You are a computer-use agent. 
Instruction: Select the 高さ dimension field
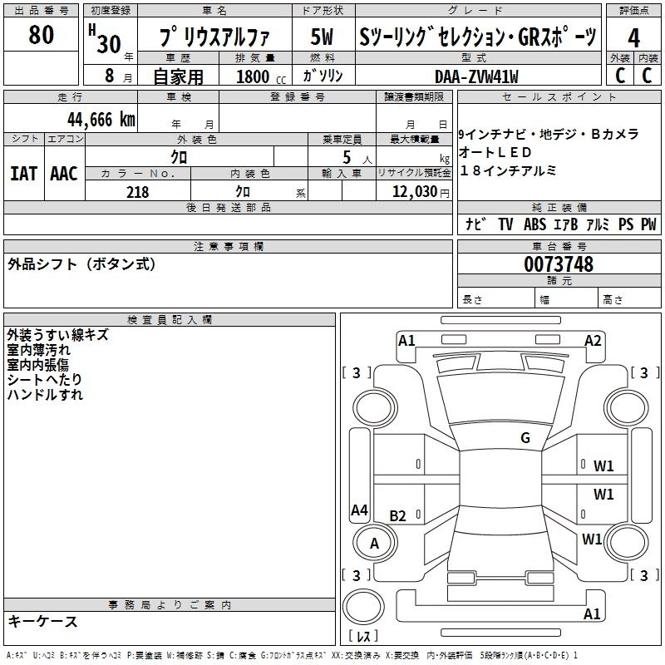coord(630,299)
